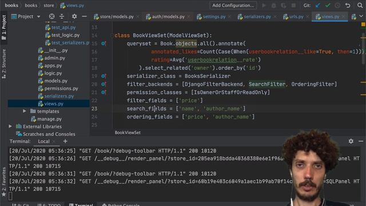The image size is (366, 206).
Task: Hide Project panel with minus icon
Action: point(84,17)
